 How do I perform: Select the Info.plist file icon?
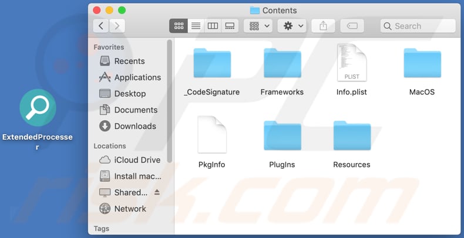point(352,63)
